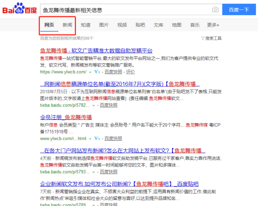Click into the search query input field

[125, 9]
